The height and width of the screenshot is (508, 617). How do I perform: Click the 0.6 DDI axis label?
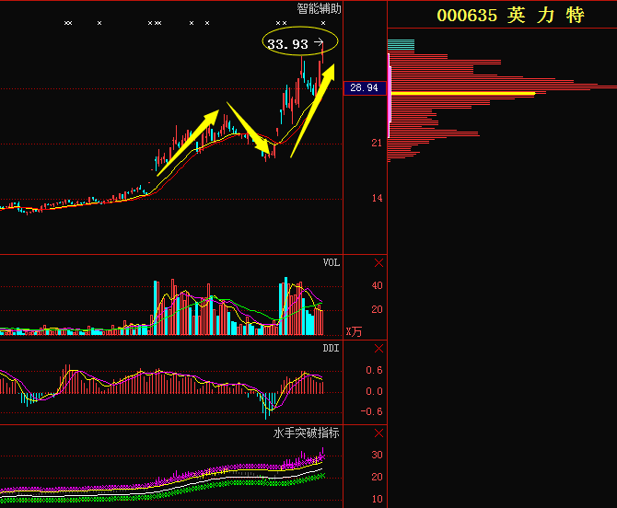pos(374,370)
